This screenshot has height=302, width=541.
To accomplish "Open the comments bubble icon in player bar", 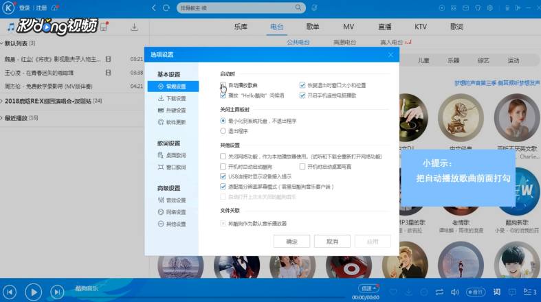I will click(x=512, y=292).
